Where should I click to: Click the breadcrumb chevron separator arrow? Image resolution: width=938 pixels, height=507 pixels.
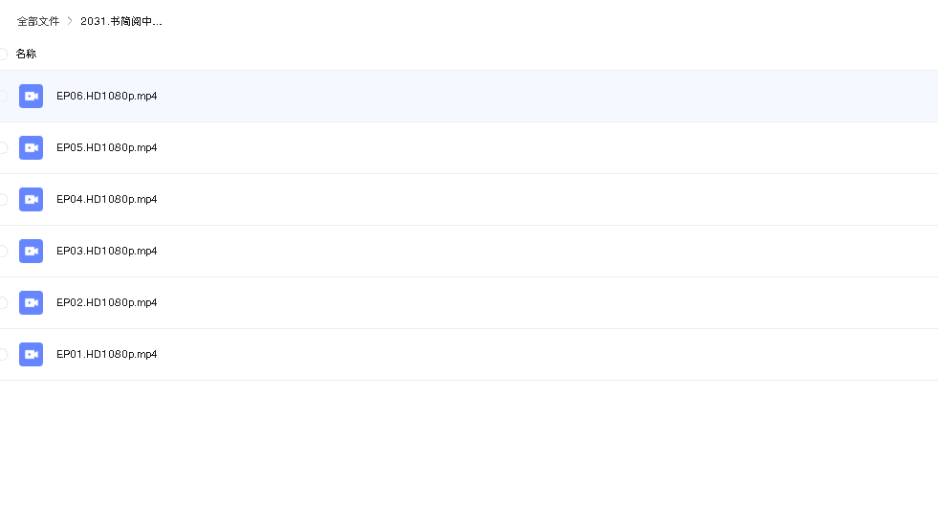click(x=70, y=21)
